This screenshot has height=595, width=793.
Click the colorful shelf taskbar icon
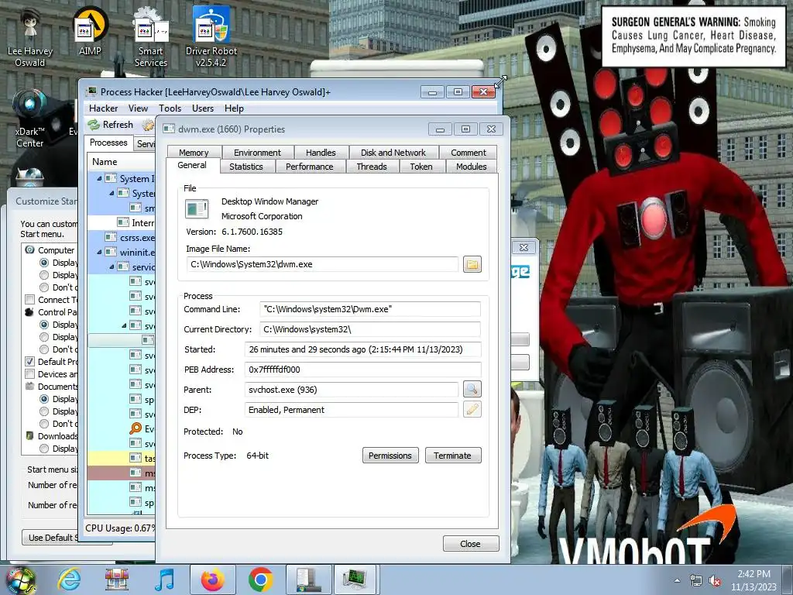click(x=117, y=580)
